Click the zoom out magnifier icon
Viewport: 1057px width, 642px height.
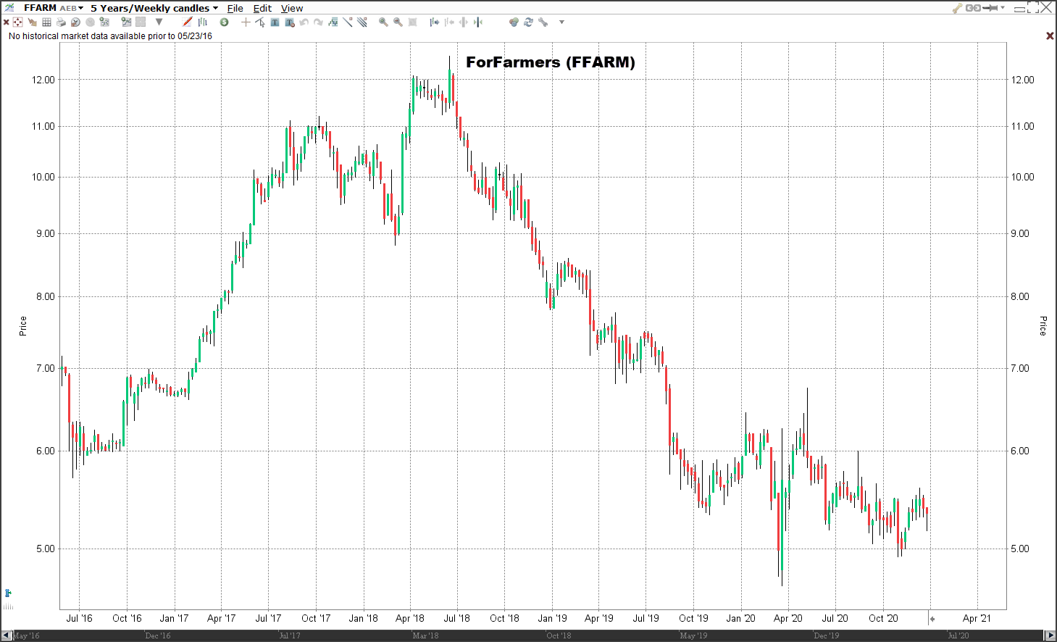click(x=398, y=22)
